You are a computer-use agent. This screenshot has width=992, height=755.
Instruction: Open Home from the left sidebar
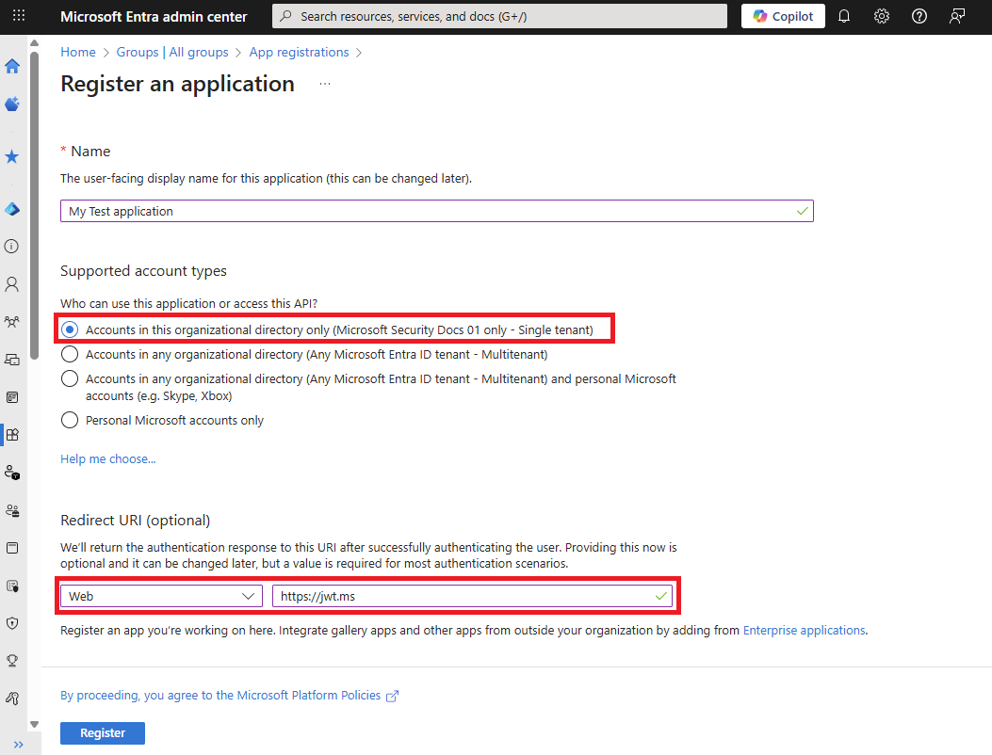[x=12, y=66]
